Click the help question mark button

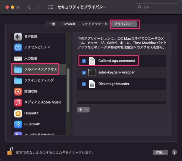pyautogui.click(x=174, y=152)
